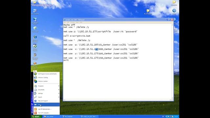This screenshot has width=210, height=118.
Task: Select the desktop icon below Internet Explorer
Action: coord(35,48)
